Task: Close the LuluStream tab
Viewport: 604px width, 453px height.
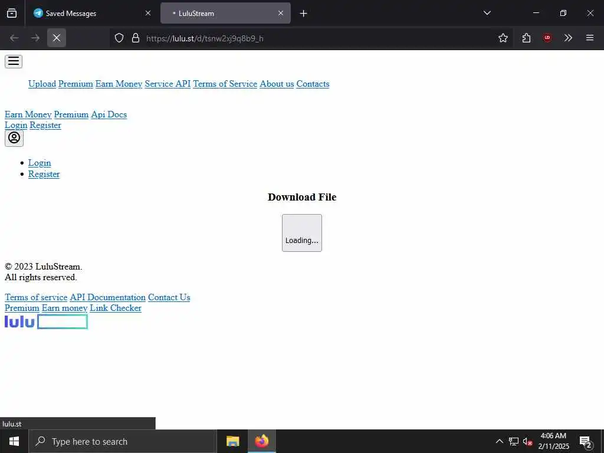Action: point(281,13)
